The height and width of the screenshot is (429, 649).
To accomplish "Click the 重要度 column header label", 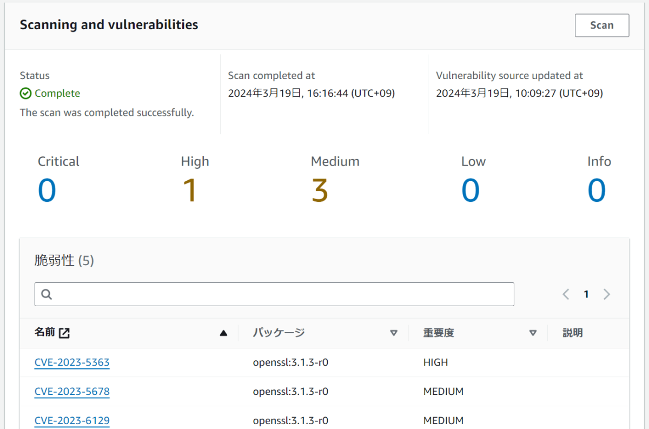I will point(439,333).
